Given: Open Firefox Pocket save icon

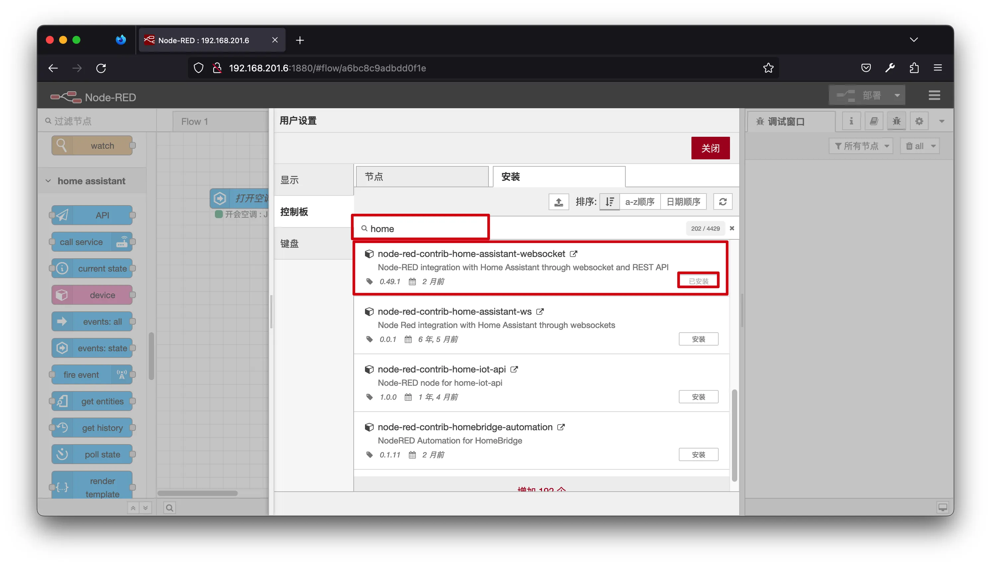Looking at the screenshot, I should point(866,68).
